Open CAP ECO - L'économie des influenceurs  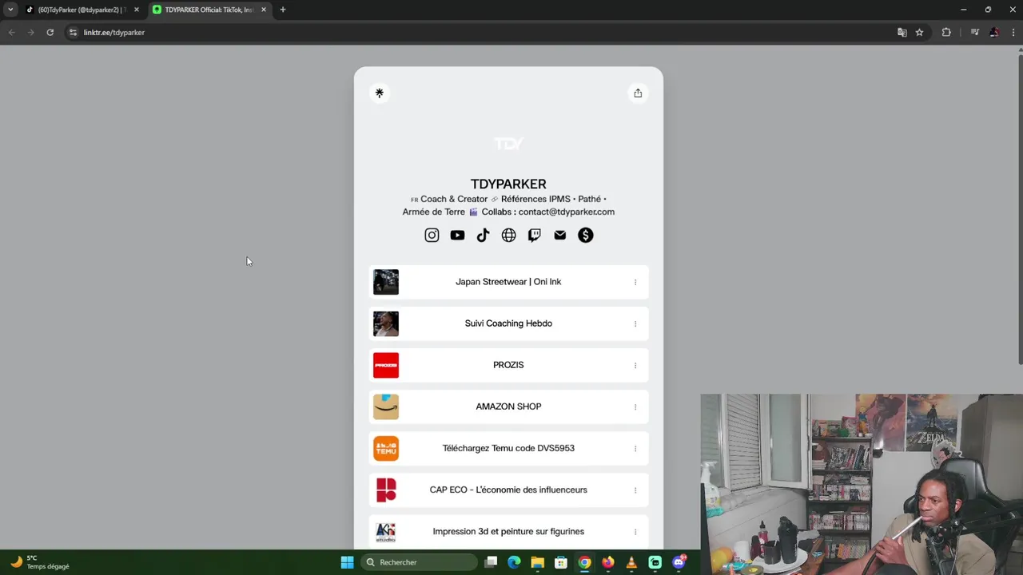click(508, 490)
